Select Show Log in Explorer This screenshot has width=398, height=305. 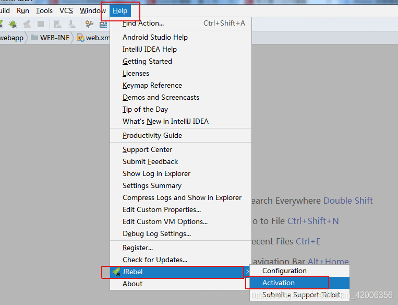click(180, 173)
